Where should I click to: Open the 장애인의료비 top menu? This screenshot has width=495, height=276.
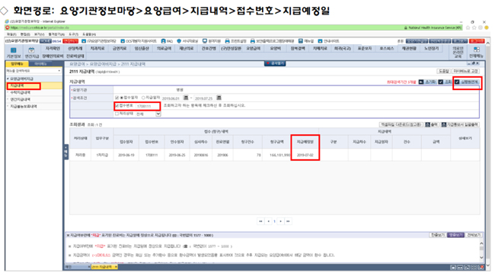tap(53, 56)
